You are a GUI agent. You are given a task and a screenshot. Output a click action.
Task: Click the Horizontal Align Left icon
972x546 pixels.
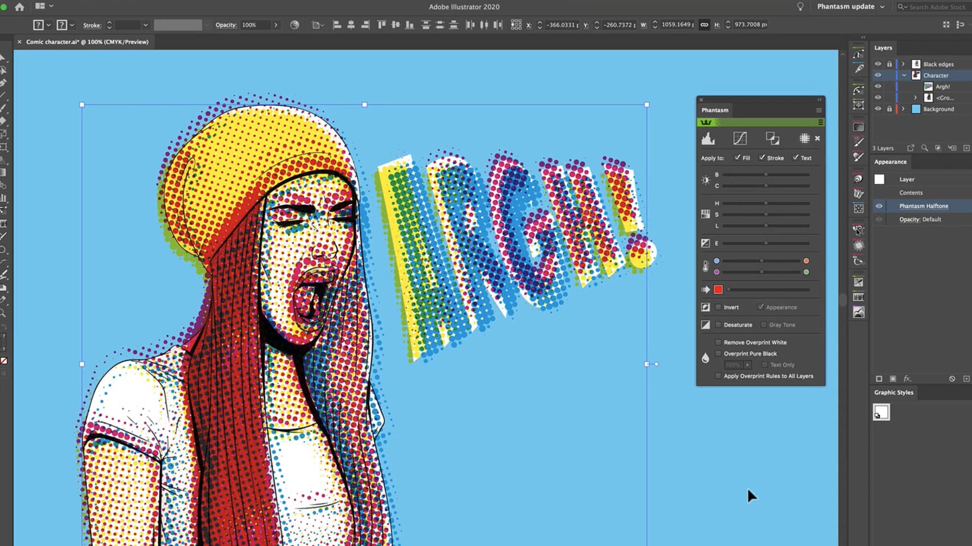337,24
